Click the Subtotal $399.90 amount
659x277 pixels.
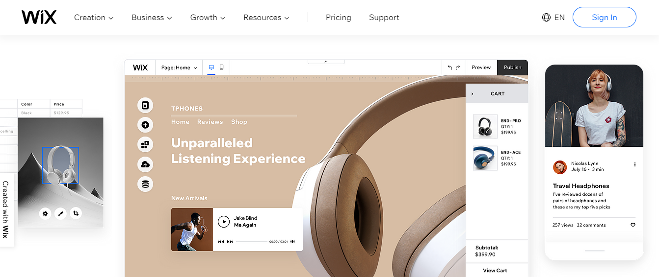485,254
